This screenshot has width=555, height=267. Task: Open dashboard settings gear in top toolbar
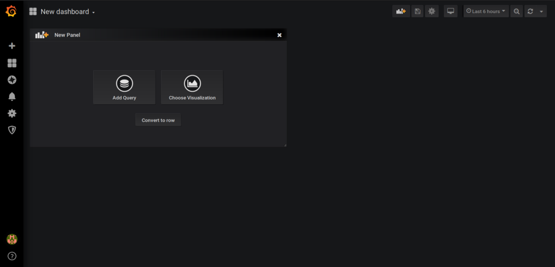[432, 11]
